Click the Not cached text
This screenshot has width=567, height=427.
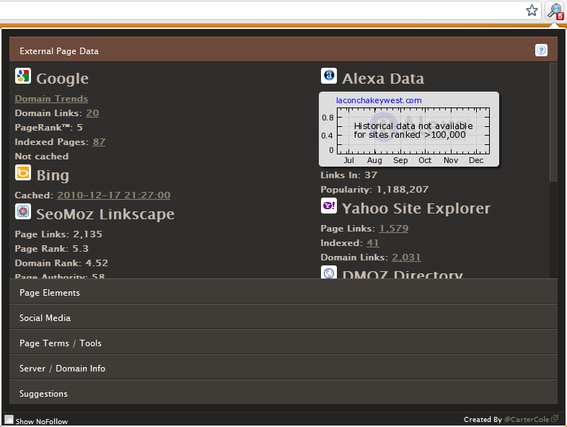click(42, 157)
